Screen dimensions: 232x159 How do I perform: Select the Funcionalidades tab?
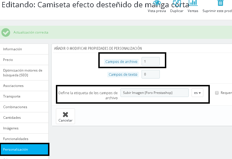pos(24,139)
